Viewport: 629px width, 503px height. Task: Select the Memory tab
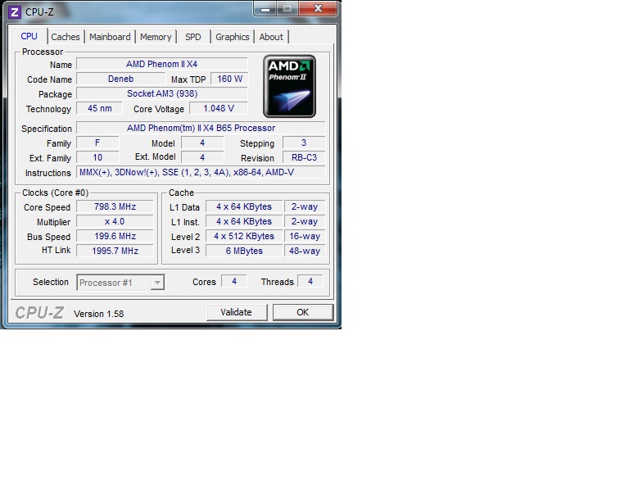click(x=156, y=37)
